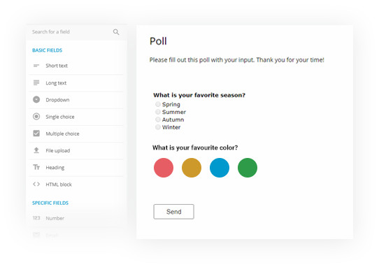Image resolution: width=379 pixels, height=267 pixels.
Task: Choose the Summer radio option
Action: tap(158, 112)
